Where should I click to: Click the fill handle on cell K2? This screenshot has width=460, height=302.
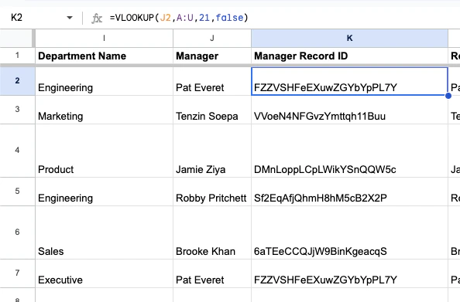[x=448, y=96]
